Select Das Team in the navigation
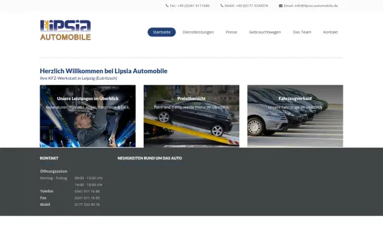Image resolution: width=383 pixels, height=239 pixels. coord(302,32)
